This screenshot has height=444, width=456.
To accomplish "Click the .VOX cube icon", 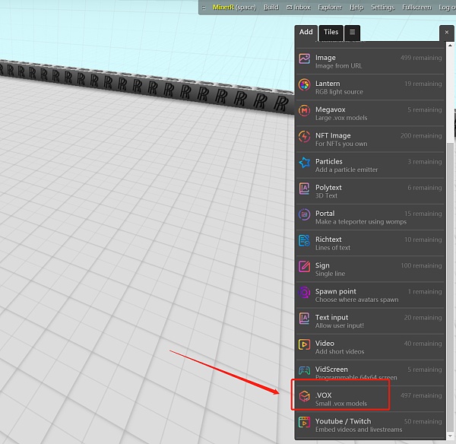I will (305, 396).
